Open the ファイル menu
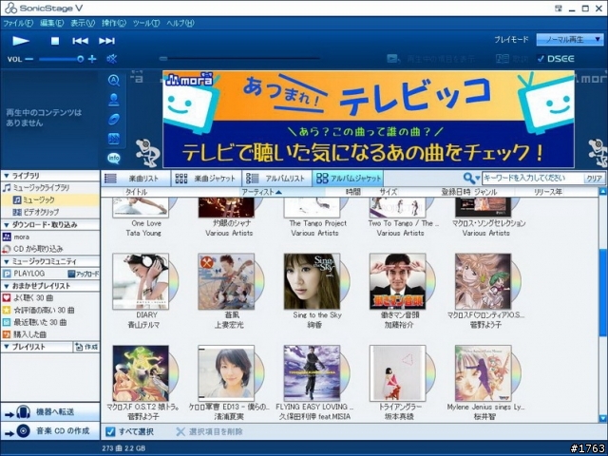 coord(18,23)
